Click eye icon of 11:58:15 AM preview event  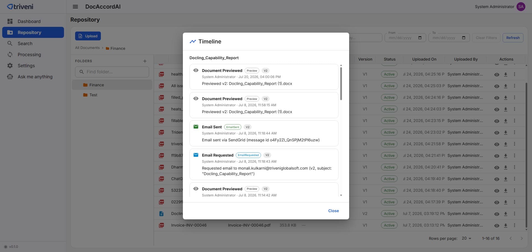point(196,98)
